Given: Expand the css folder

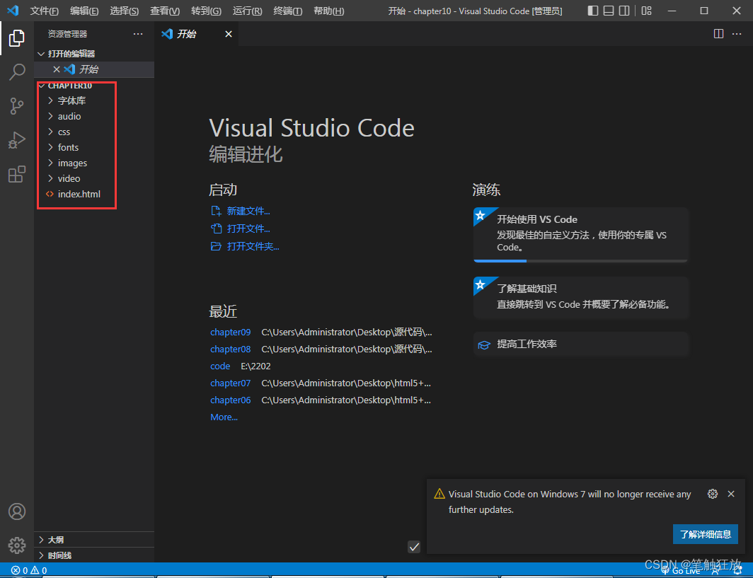Looking at the screenshot, I should point(94,132).
